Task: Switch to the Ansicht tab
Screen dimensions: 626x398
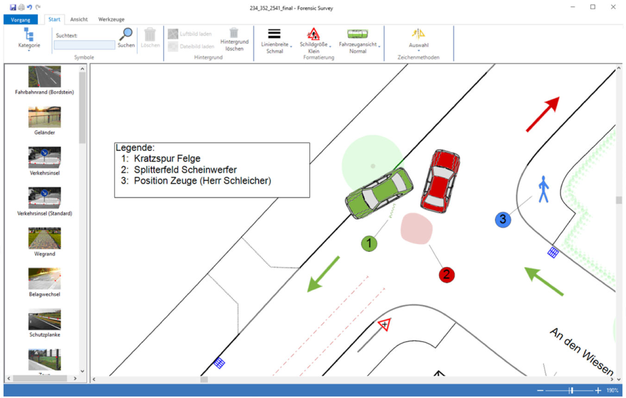Action: pos(79,19)
